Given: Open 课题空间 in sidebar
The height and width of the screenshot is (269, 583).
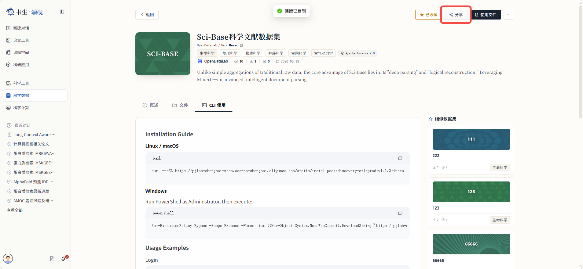Looking at the screenshot, I should (x=35, y=52).
